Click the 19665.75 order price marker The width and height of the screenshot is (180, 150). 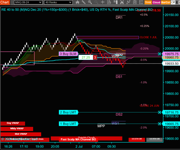[x=171, y=124]
